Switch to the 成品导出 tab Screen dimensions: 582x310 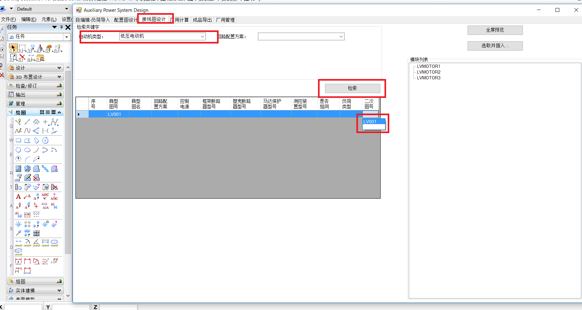pyautogui.click(x=202, y=20)
